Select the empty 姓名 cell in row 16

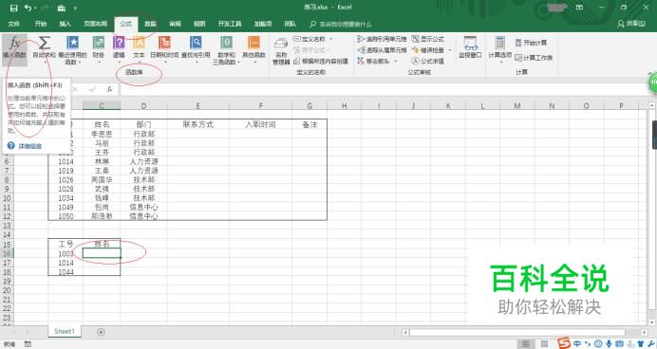(x=102, y=253)
